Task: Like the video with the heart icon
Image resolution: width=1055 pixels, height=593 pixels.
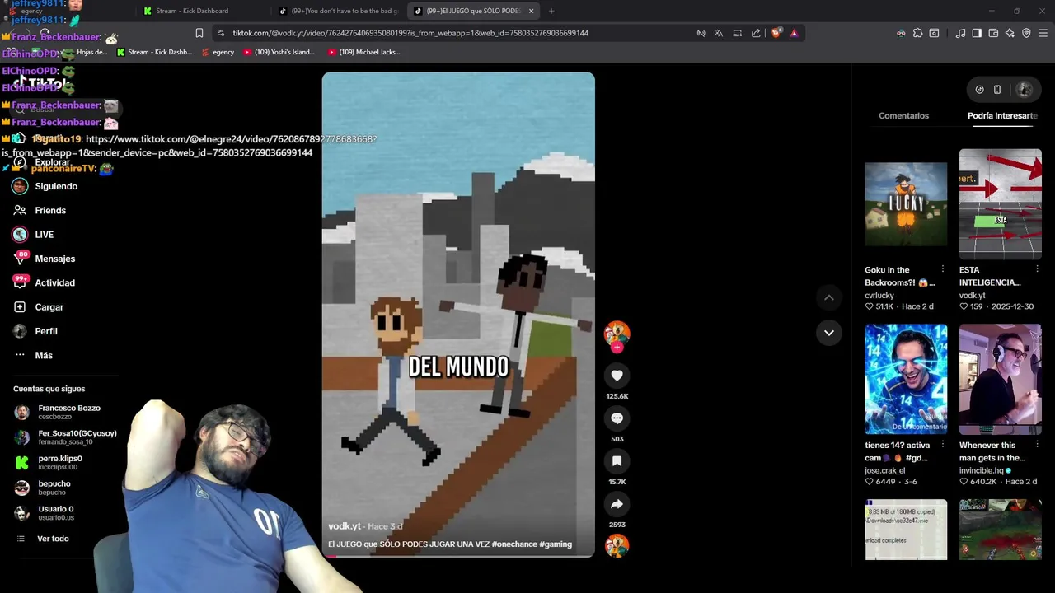Action: pos(617,376)
